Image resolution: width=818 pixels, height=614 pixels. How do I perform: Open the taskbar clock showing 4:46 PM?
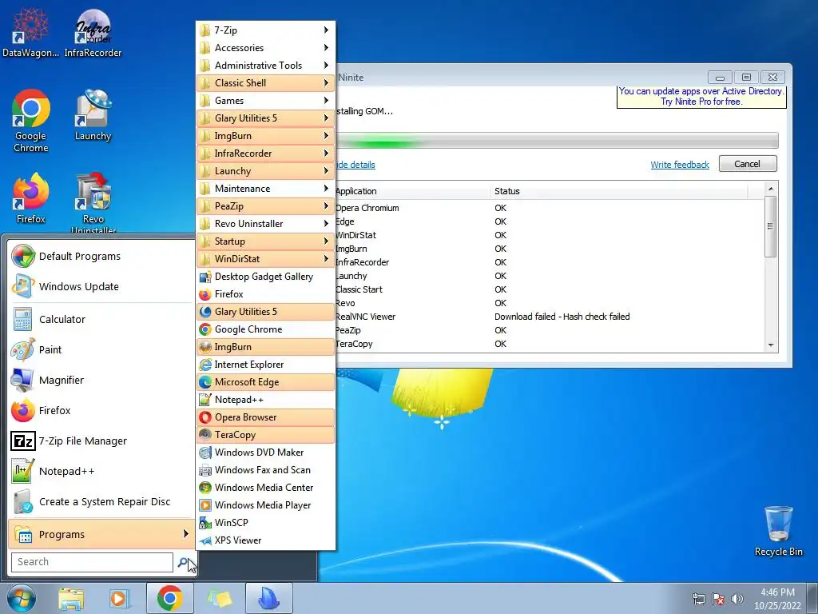coord(777,599)
